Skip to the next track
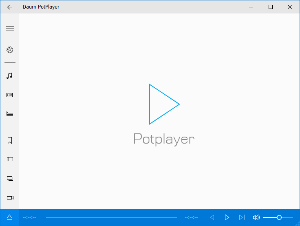 pos(242,217)
